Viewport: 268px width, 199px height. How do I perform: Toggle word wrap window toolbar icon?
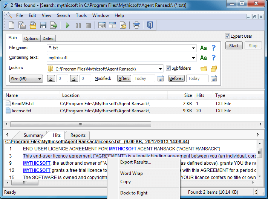102,25
